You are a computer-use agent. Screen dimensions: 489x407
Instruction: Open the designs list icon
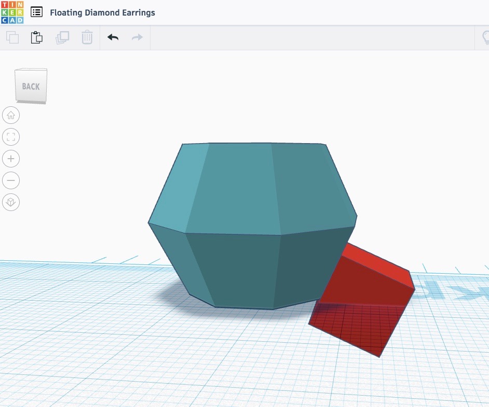pyautogui.click(x=36, y=12)
